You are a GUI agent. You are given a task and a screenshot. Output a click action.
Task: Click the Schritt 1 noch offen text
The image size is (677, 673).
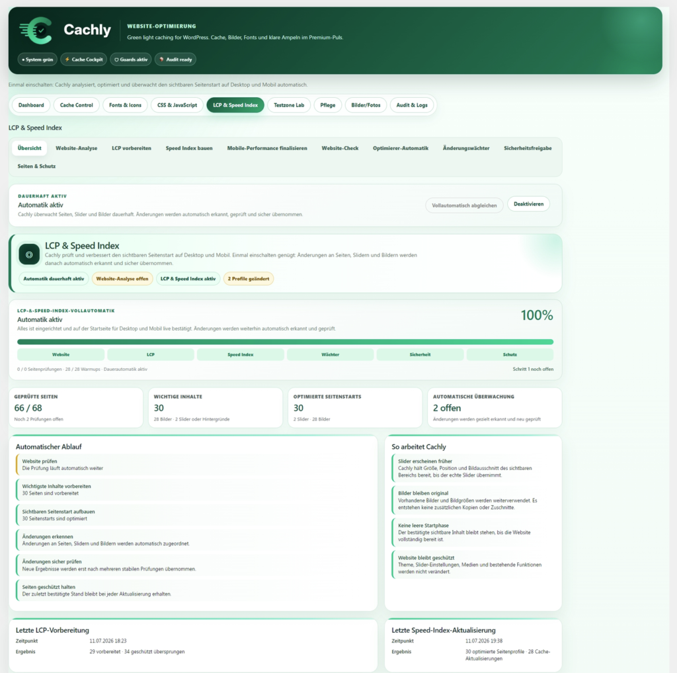tap(533, 369)
